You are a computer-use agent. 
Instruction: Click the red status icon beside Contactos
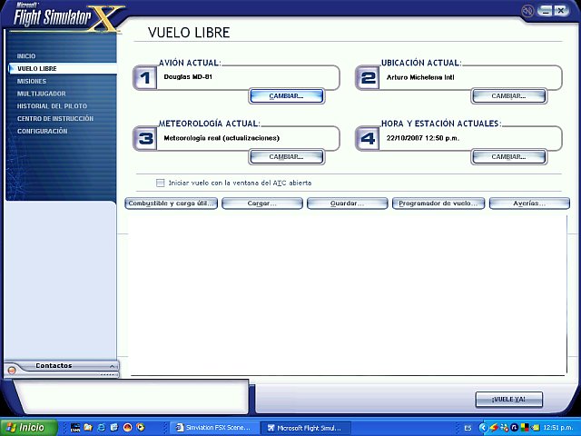tap(12, 370)
